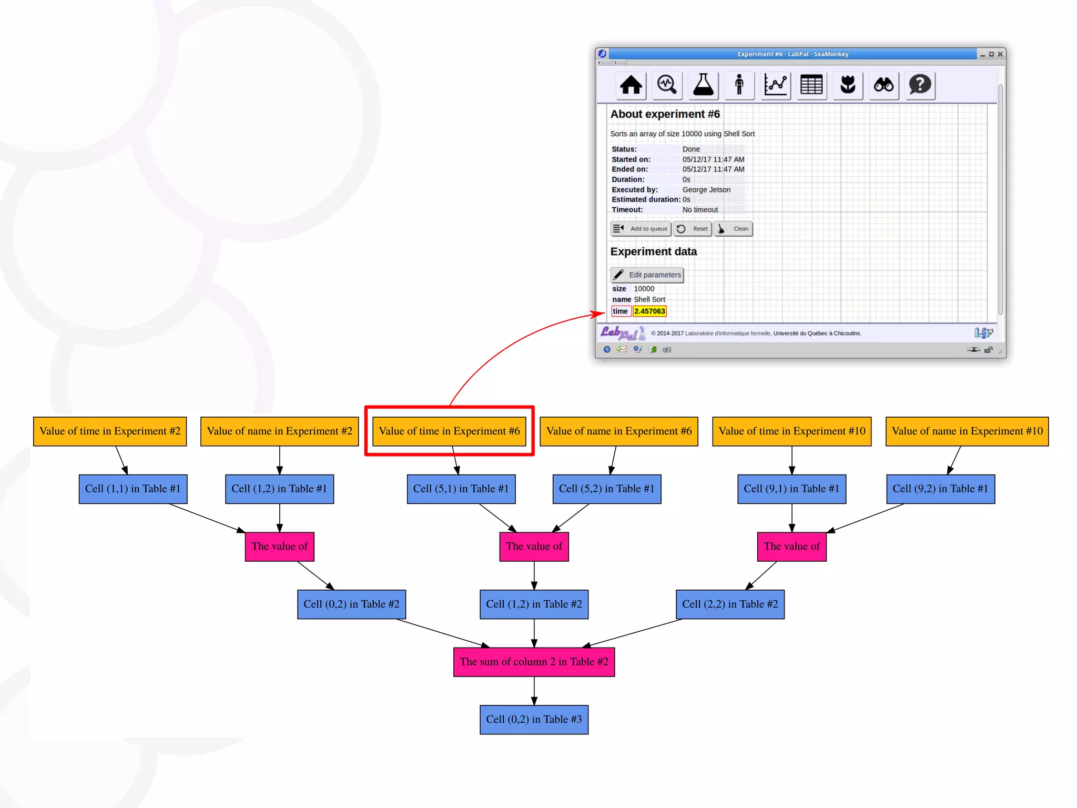Open the binoculars find icon

click(883, 85)
